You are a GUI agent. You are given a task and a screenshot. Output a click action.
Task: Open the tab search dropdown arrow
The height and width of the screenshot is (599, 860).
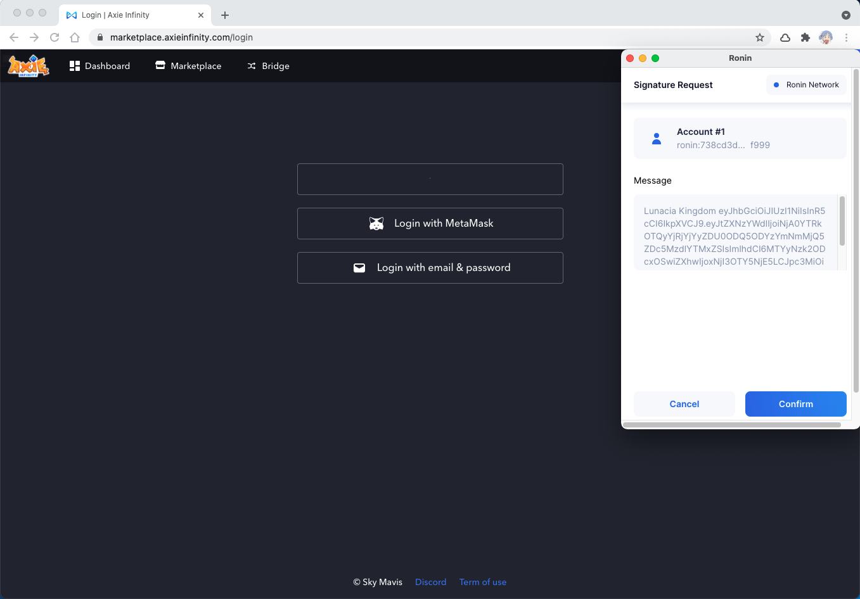click(x=846, y=15)
